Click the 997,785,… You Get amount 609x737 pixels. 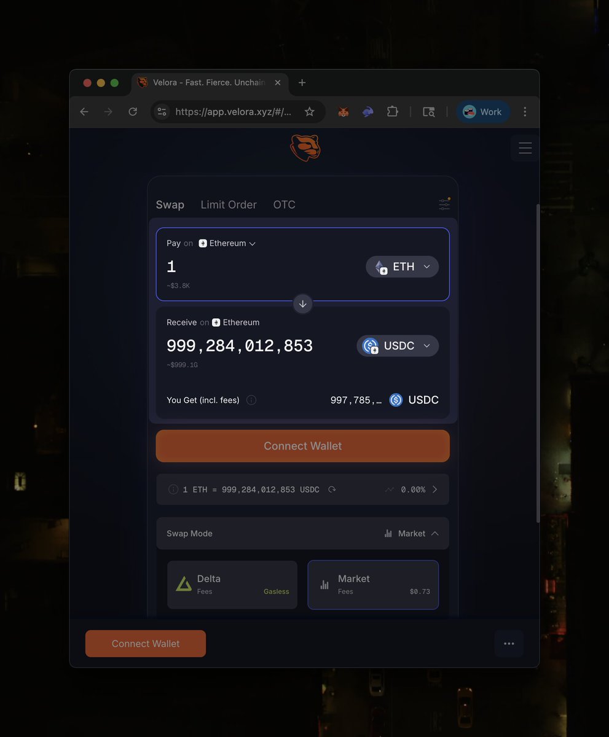356,400
